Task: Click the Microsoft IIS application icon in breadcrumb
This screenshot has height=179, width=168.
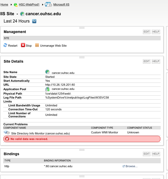Action: coord(48,5)
